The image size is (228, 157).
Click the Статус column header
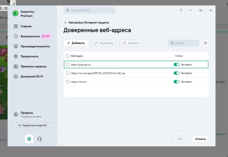[x=179, y=56]
